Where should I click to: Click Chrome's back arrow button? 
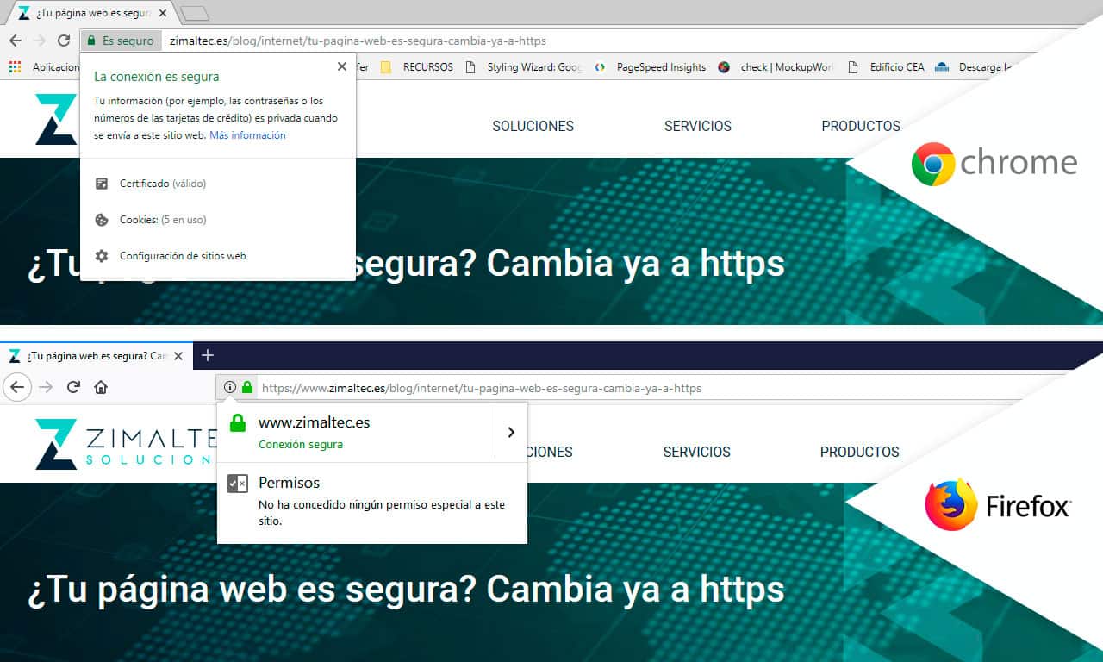point(16,41)
